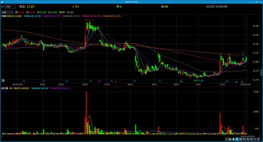The width and height of the screenshot is (263, 142).
Task: Click the stock code field 3360
Action: (x=10, y=6)
